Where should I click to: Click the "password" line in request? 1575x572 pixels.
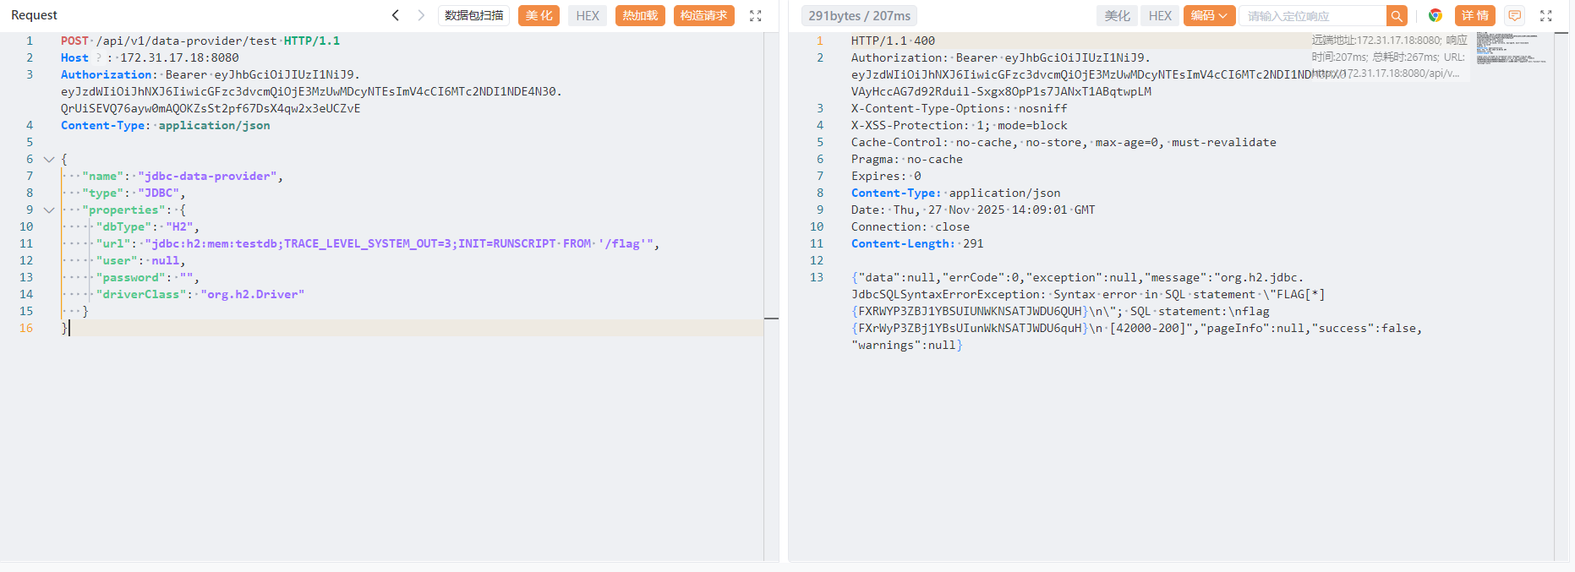click(148, 277)
